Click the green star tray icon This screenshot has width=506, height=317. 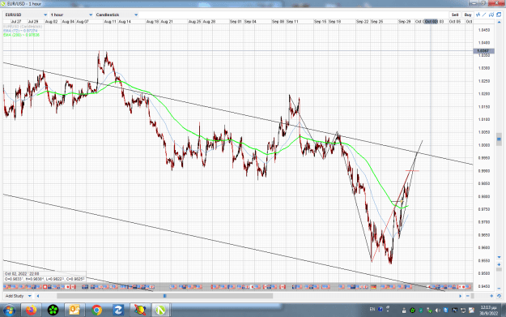tap(412, 311)
